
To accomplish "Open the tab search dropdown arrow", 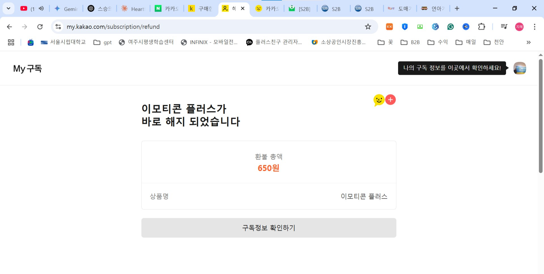I will click(8, 9).
